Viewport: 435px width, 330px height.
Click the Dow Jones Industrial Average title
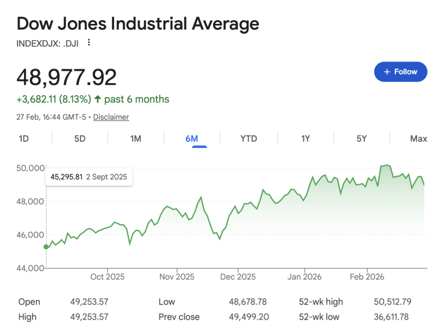[138, 24]
